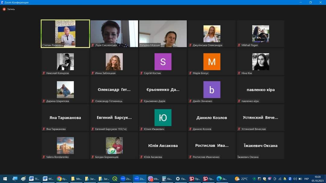This screenshot has height=183, width=326.
Task: Click the clock showing 10:20 in taskbar
Action: [x=318, y=179]
